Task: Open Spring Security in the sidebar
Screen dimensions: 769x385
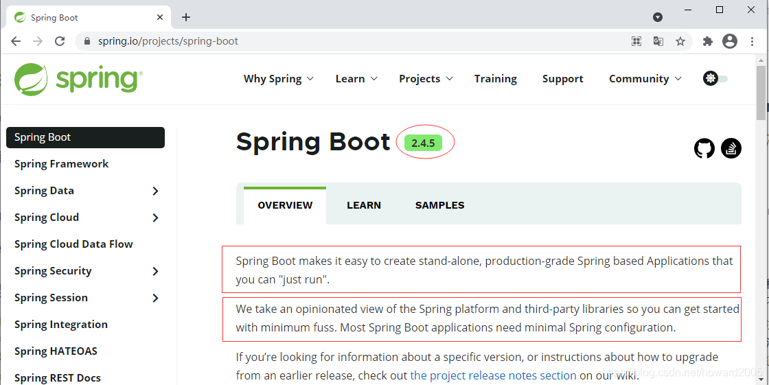Action: click(53, 270)
